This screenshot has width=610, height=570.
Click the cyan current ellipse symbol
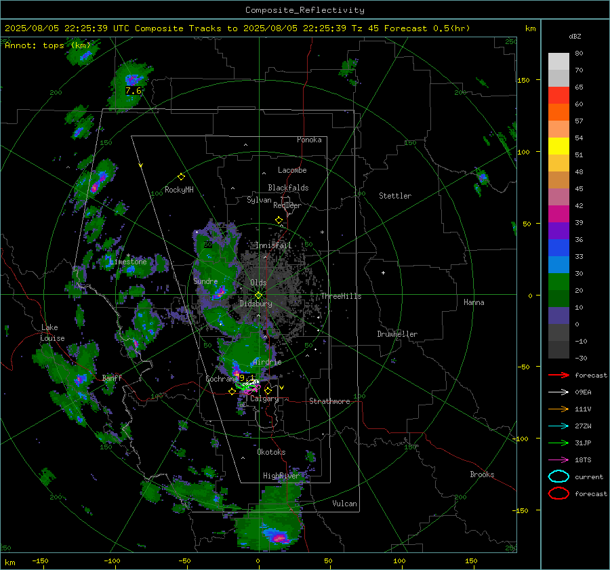pyautogui.click(x=558, y=476)
